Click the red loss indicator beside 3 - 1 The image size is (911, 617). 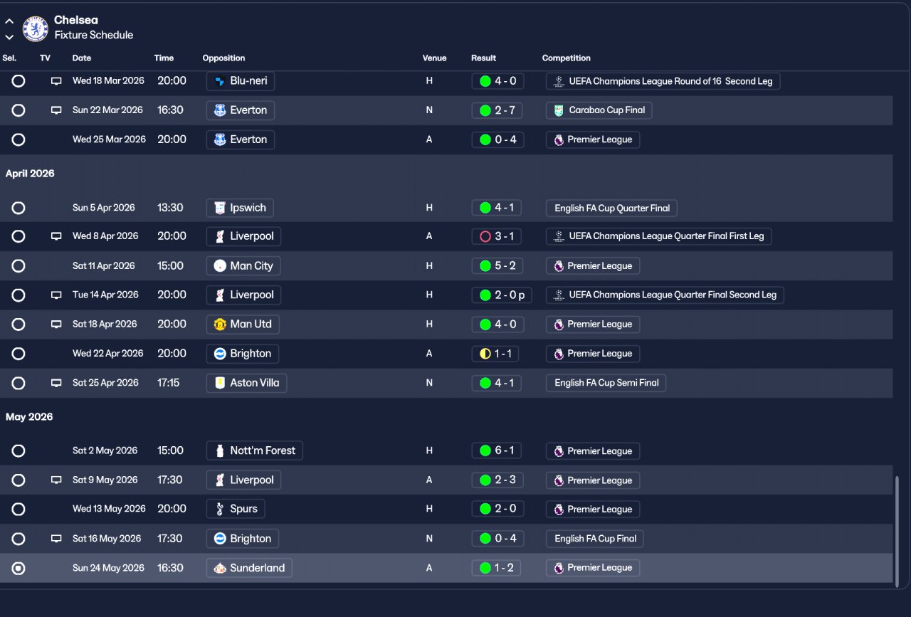coord(485,236)
